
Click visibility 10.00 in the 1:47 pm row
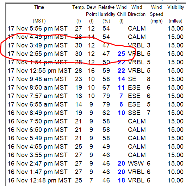point(175,172)
